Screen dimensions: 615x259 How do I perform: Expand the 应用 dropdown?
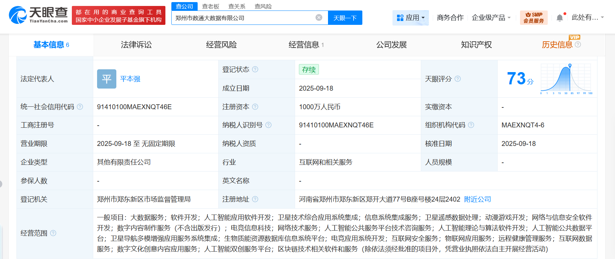410,17
